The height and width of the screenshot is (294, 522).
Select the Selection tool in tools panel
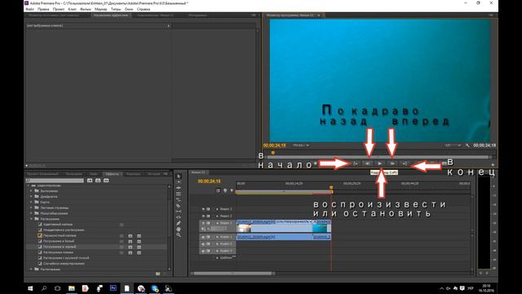(179, 176)
